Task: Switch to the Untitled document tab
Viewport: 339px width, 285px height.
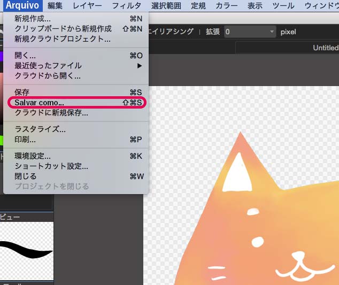Action: pos(287,48)
